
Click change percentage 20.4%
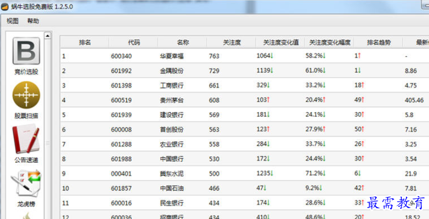click(x=315, y=100)
